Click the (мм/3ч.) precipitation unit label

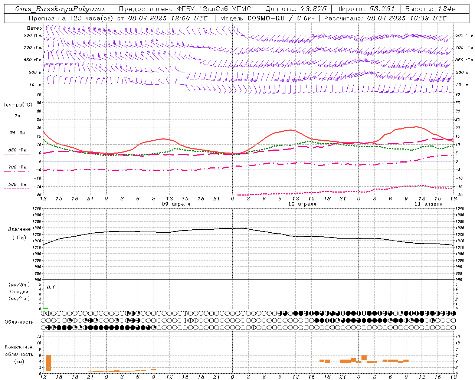point(19,285)
